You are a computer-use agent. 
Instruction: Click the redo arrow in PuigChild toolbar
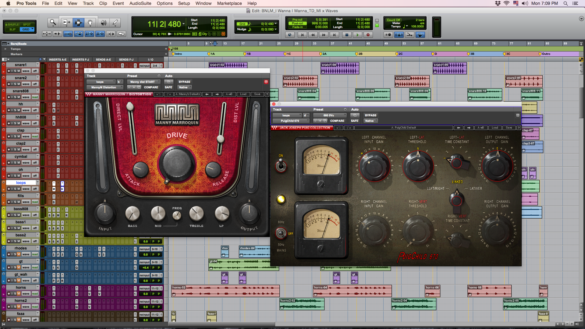tap(349, 128)
